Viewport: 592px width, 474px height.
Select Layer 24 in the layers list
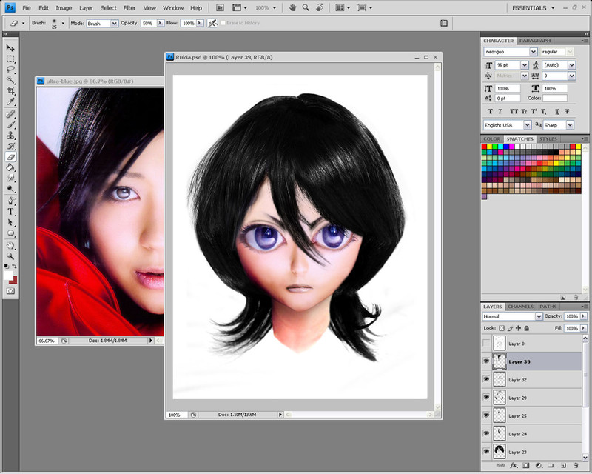533,433
